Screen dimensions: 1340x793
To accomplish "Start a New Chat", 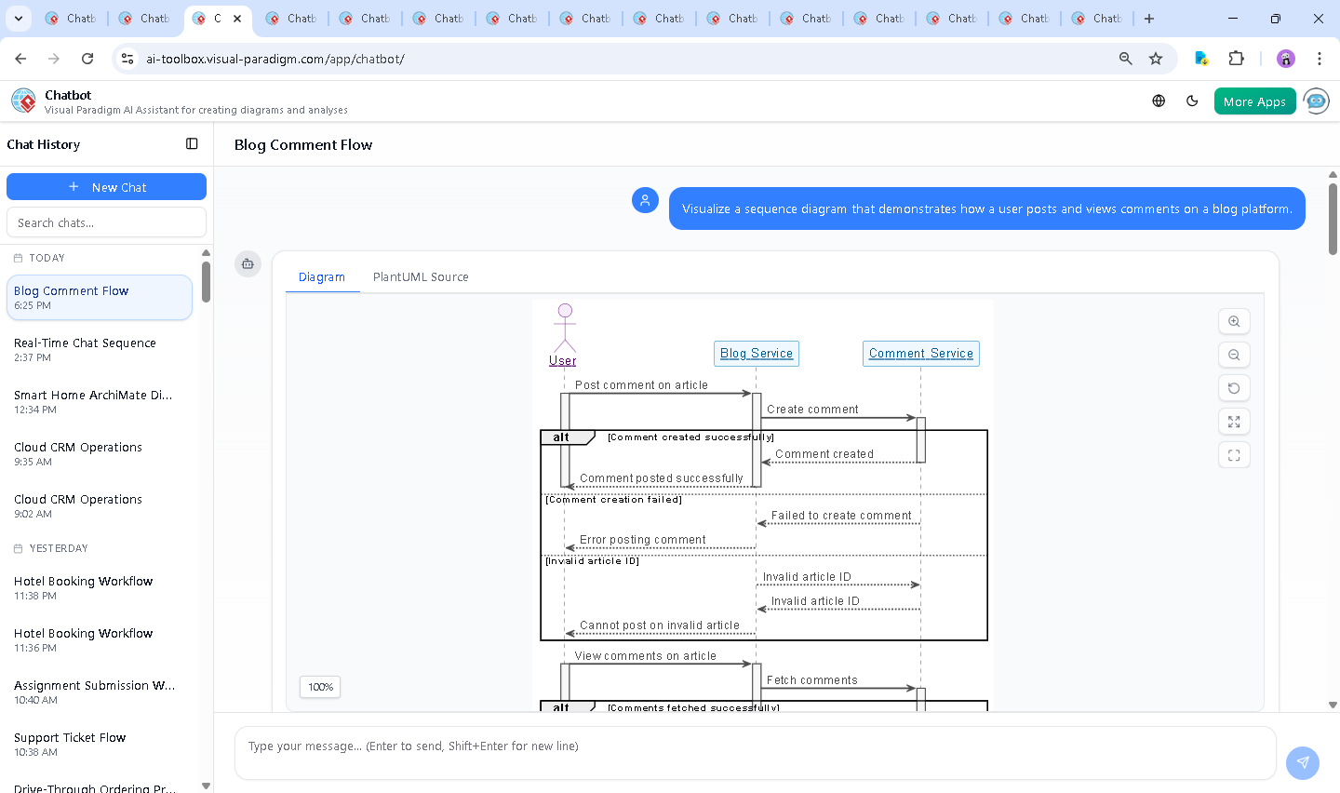I will 106,187.
